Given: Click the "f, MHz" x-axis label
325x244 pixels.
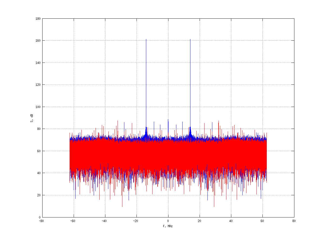Looking at the screenshot, I should 168,226.
